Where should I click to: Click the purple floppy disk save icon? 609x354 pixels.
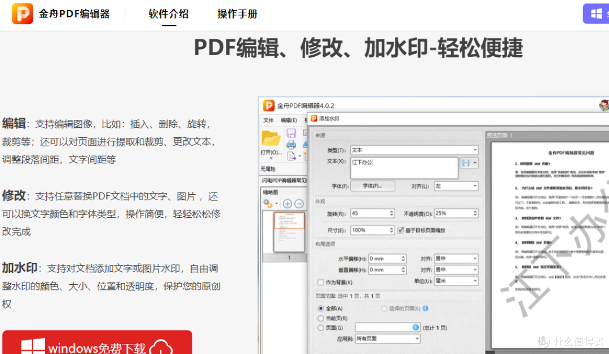(x=291, y=133)
